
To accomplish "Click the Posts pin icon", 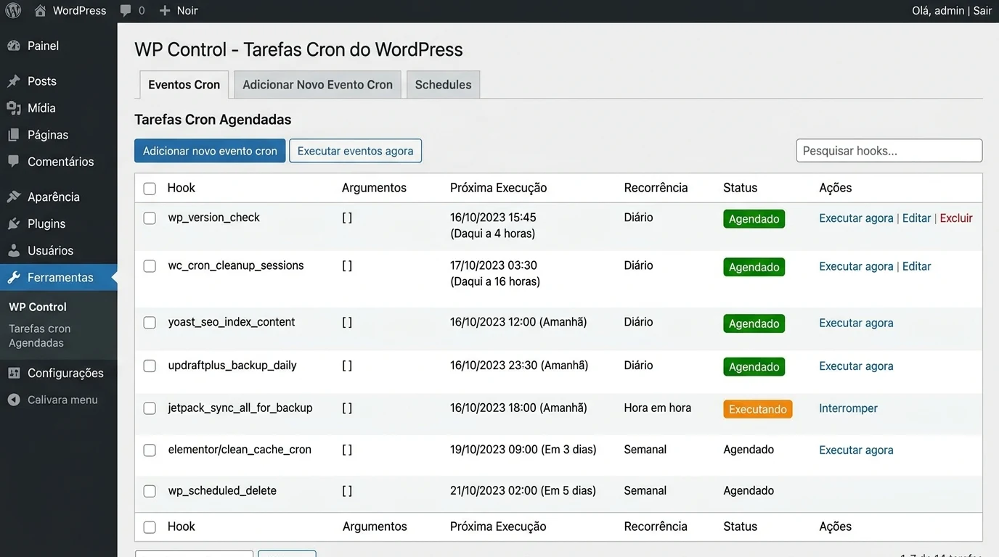I will click(14, 81).
